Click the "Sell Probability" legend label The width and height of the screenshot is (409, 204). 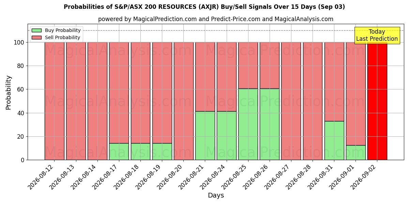coord(62,37)
